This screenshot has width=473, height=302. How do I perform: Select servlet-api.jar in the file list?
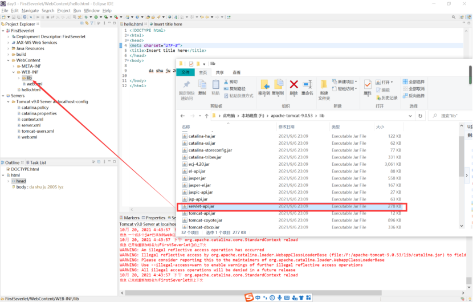click(291, 207)
